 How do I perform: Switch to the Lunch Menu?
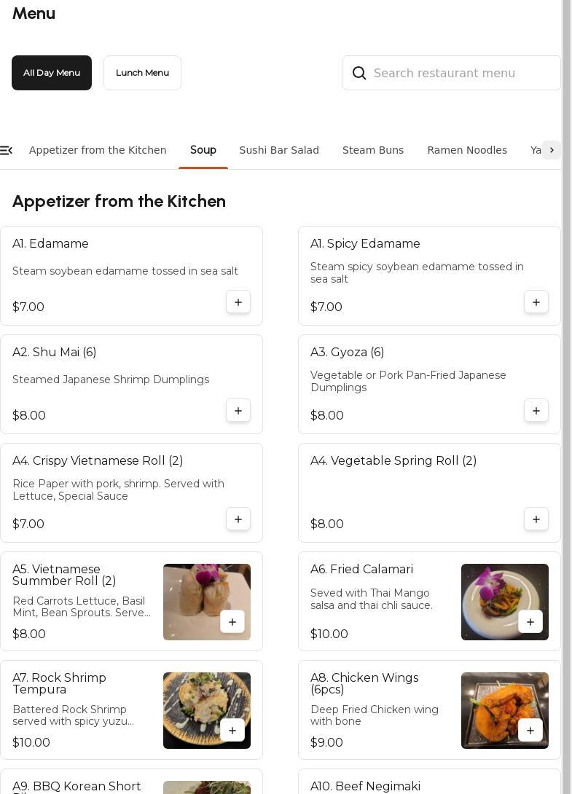point(142,73)
